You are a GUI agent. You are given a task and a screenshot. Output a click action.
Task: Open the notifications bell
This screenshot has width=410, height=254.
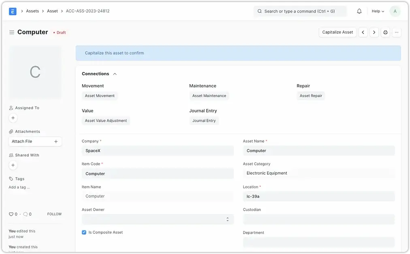pyautogui.click(x=359, y=11)
